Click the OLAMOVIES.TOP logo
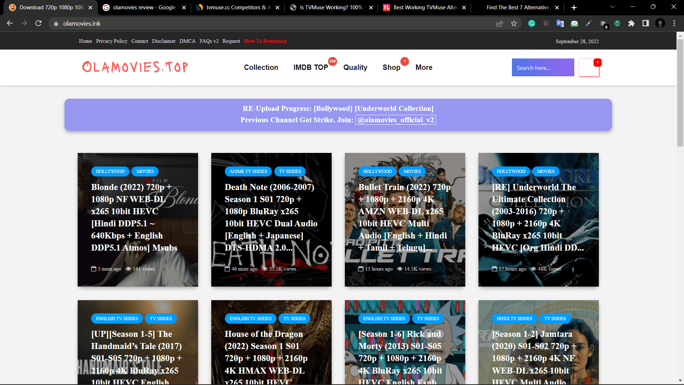 (135, 67)
